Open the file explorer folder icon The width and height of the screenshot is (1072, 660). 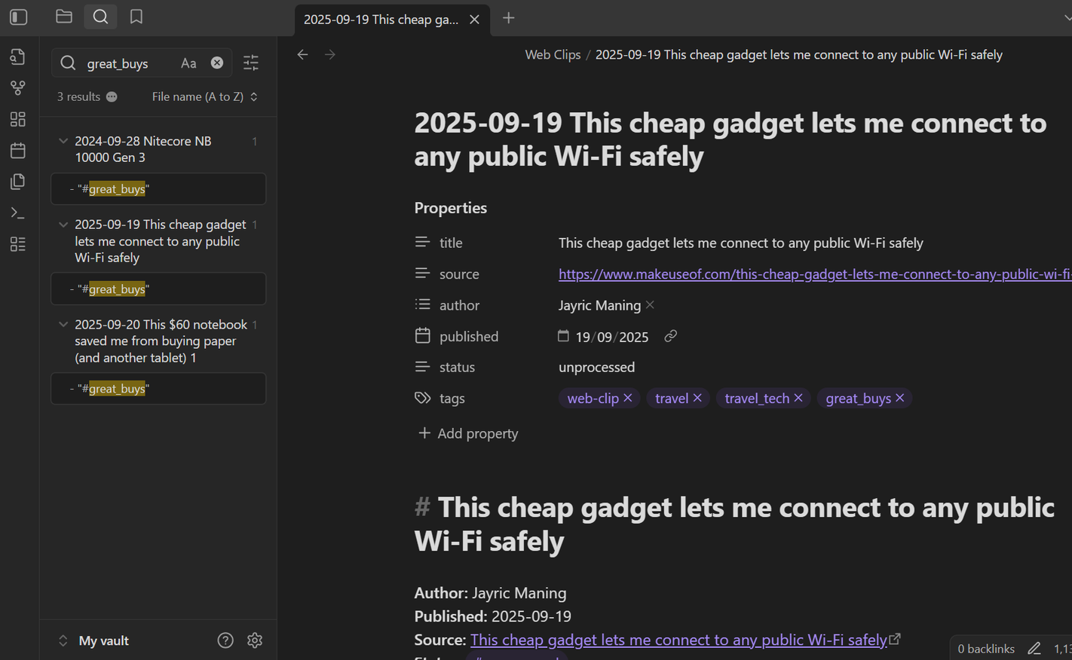(63, 17)
